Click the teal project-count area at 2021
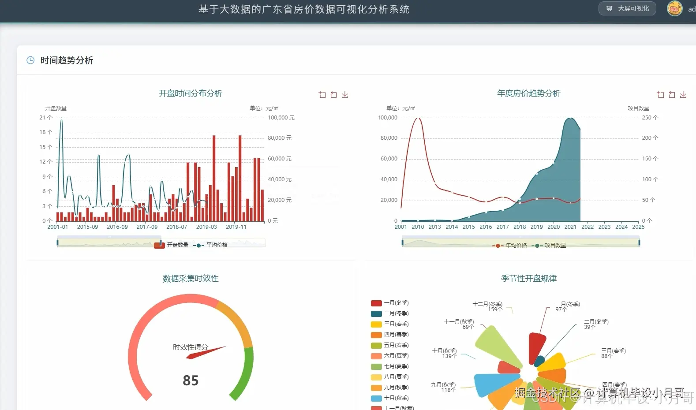Screen dimensions: 696x410 point(570,172)
